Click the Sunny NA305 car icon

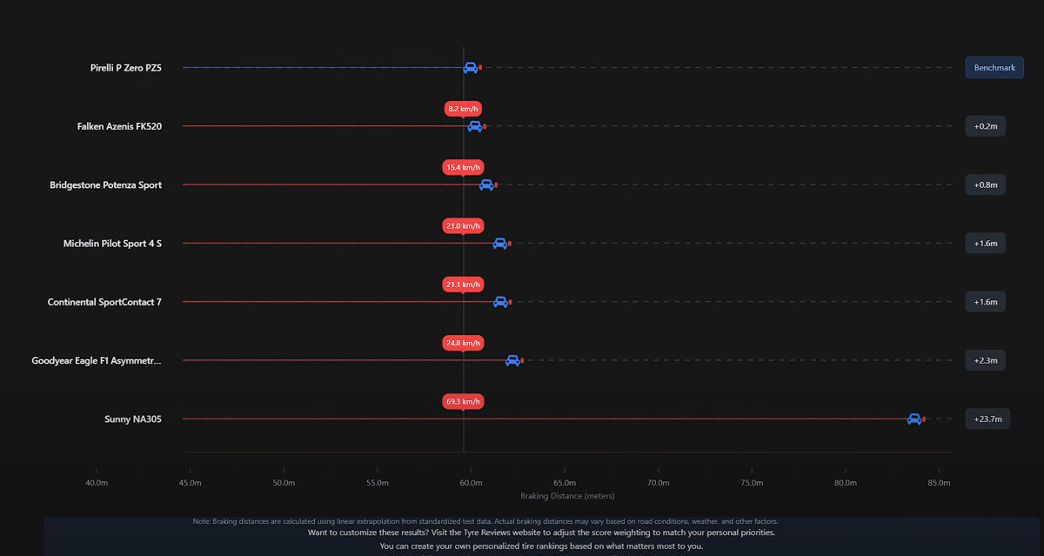[x=914, y=419]
